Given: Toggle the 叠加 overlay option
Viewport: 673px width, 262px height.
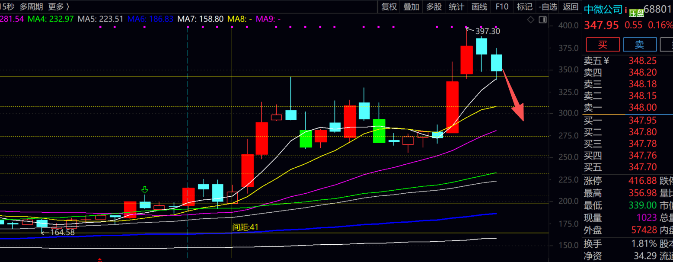Looking at the screenshot, I should click(x=411, y=7).
